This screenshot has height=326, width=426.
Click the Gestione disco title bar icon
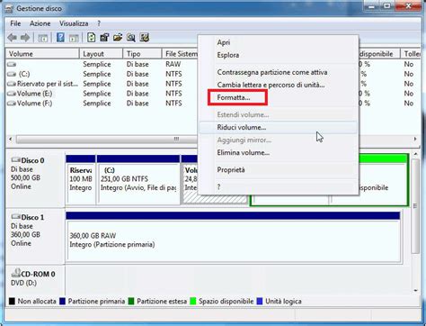[9, 9]
